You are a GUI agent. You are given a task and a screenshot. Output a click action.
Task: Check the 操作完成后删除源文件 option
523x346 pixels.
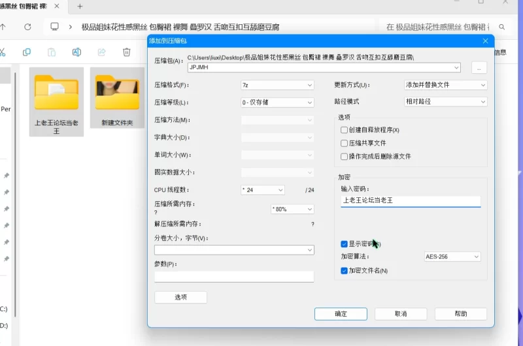coord(344,157)
